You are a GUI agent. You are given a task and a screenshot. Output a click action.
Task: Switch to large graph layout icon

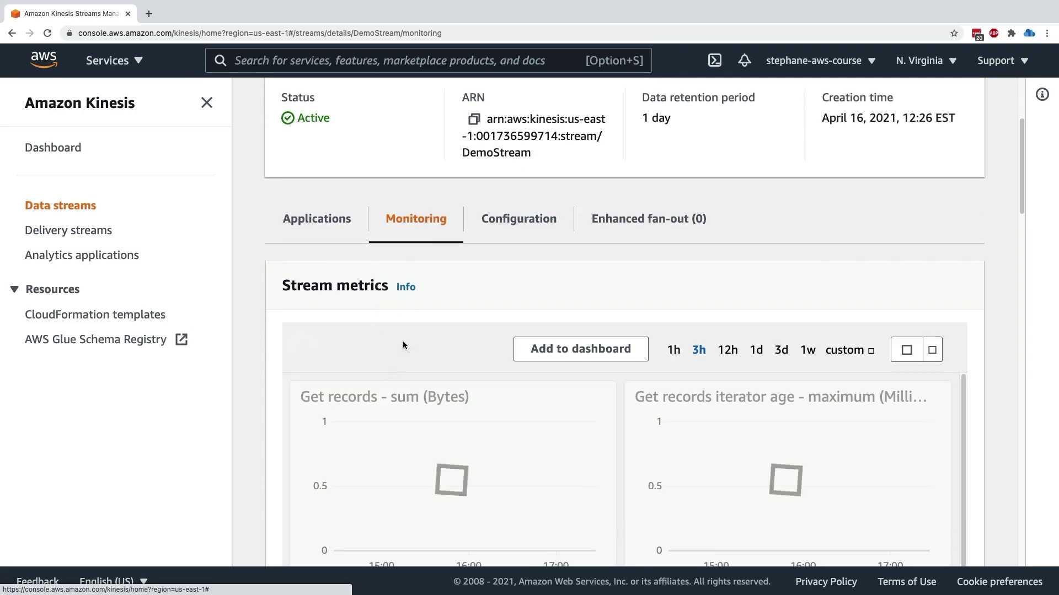pos(907,350)
